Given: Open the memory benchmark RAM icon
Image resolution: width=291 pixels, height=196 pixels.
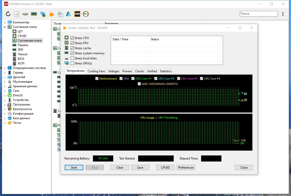Looking at the screenshot, I should click(34, 14).
